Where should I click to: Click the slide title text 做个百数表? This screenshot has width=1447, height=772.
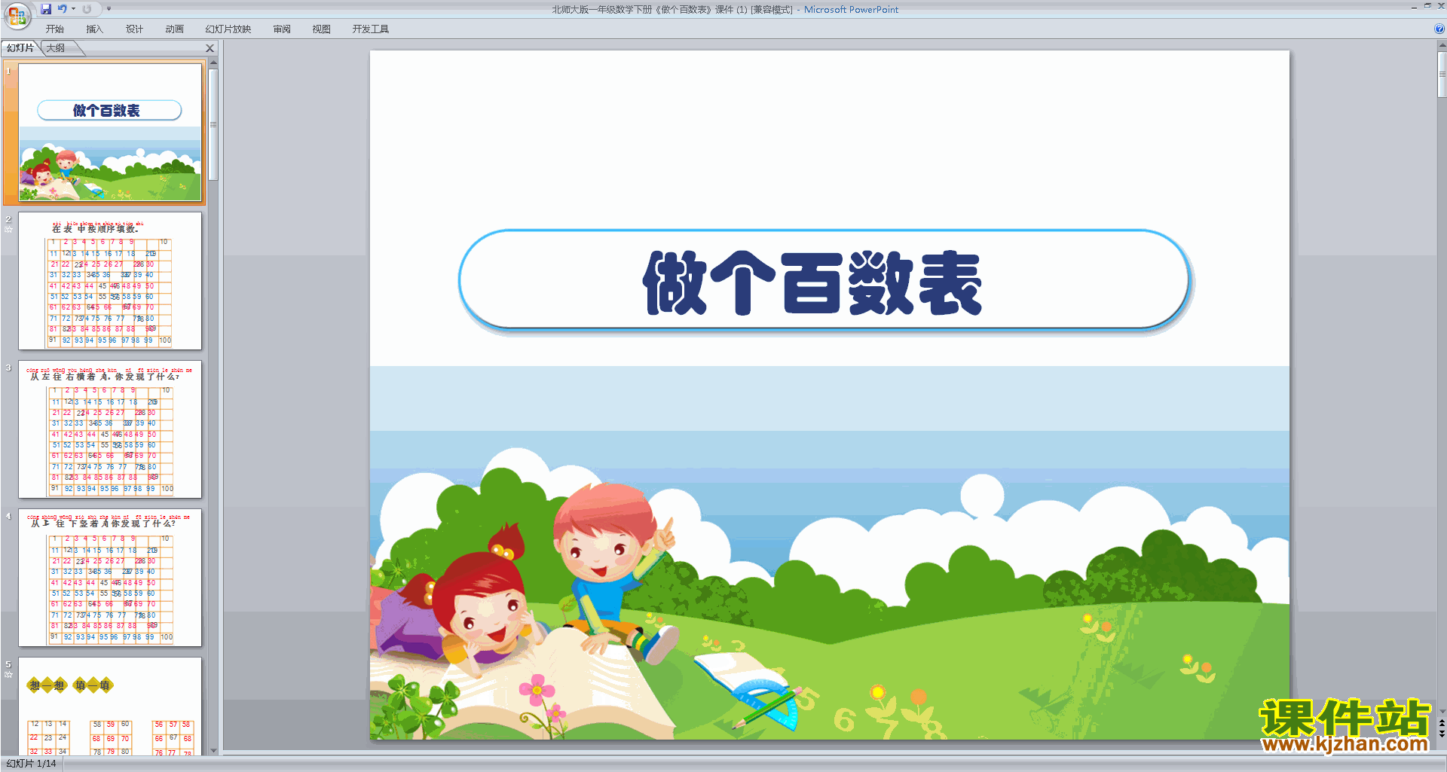click(x=812, y=283)
